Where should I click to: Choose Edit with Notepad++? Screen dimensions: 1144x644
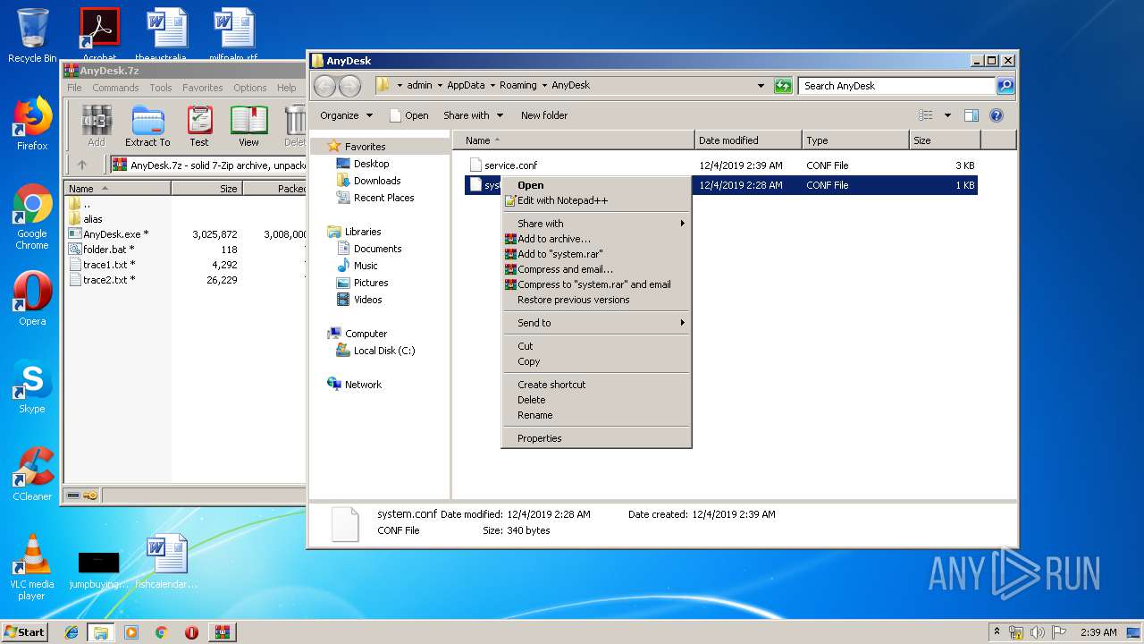(x=596, y=200)
